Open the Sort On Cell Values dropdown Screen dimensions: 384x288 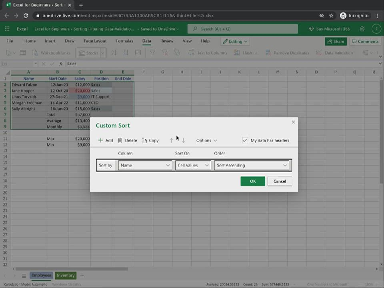pyautogui.click(x=193, y=165)
